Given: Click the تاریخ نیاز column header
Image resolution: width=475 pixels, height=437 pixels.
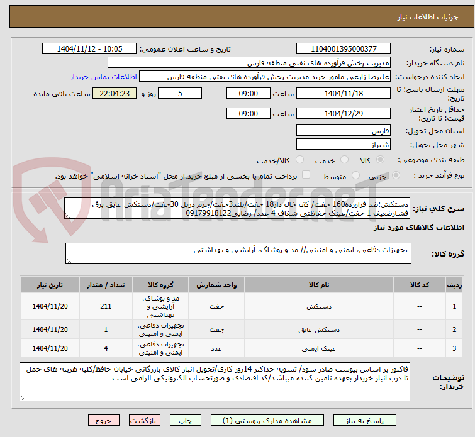Looking at the screenshot, I should (x=50, y=285).
